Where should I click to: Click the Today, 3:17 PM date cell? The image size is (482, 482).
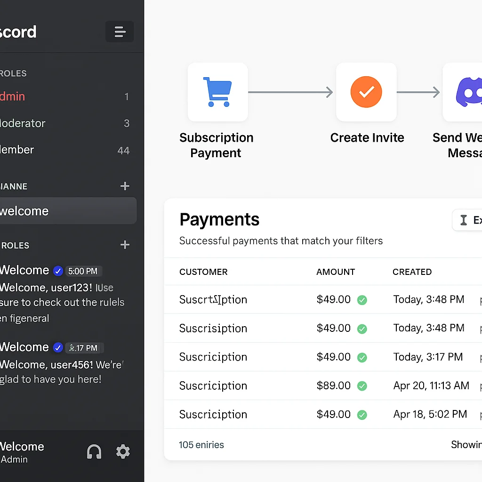[x=428, y=357]
